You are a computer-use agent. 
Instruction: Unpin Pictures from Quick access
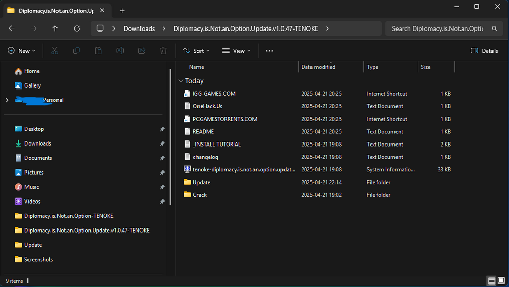click(162, 173)
